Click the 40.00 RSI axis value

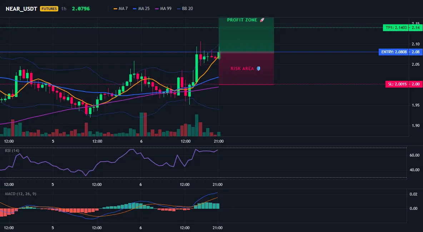pyautogui.click(x=414, y=170)
